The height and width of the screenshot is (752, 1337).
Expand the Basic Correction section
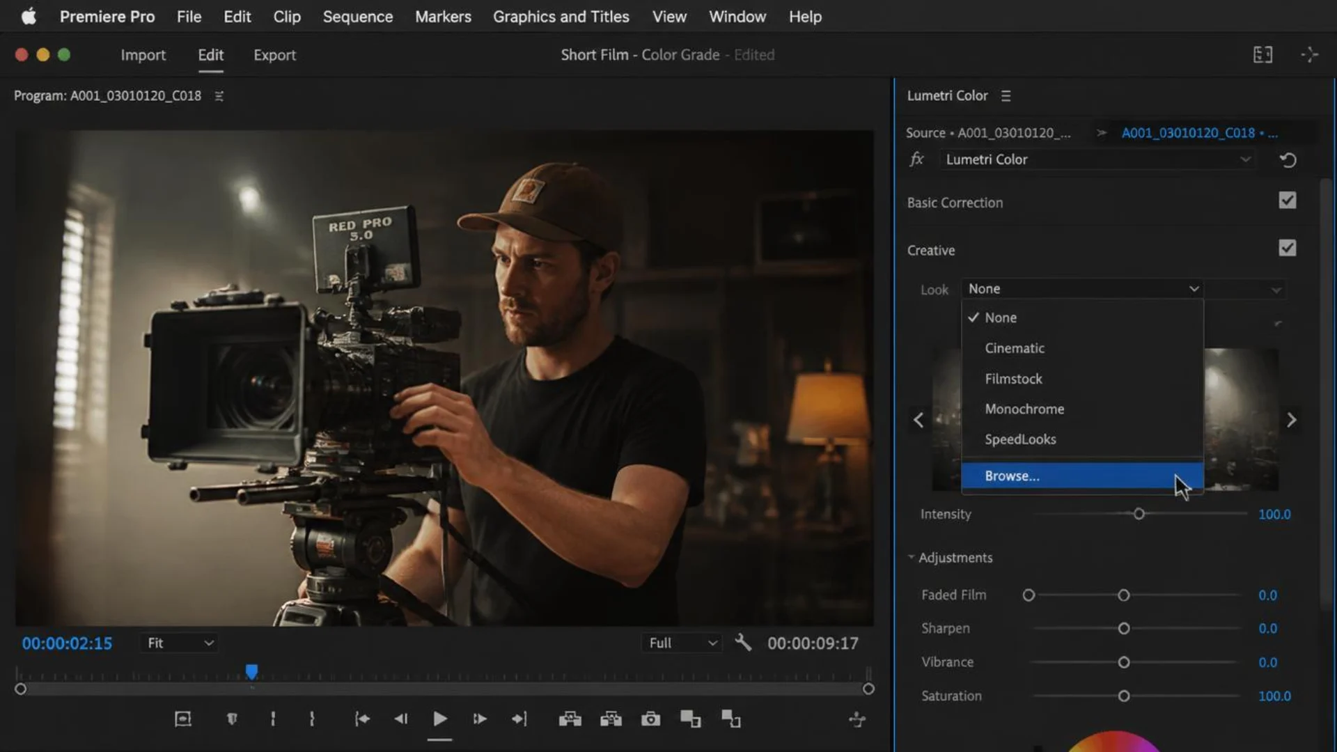(955, 203)
